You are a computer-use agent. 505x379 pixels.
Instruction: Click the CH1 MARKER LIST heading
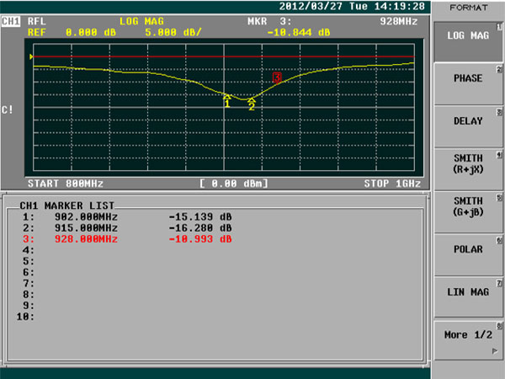[x=66, y=206]
